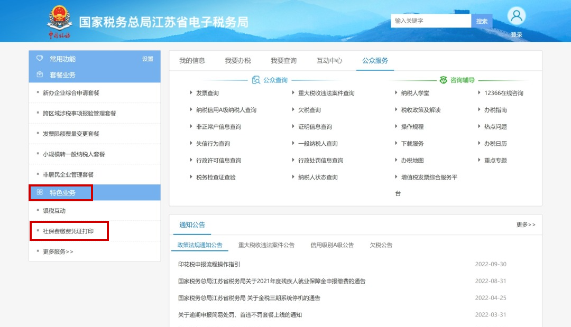Select the 特色业务 sidebar header
Image resolution: width=571 pixels, height=327 pixels.
click(95, 192)
